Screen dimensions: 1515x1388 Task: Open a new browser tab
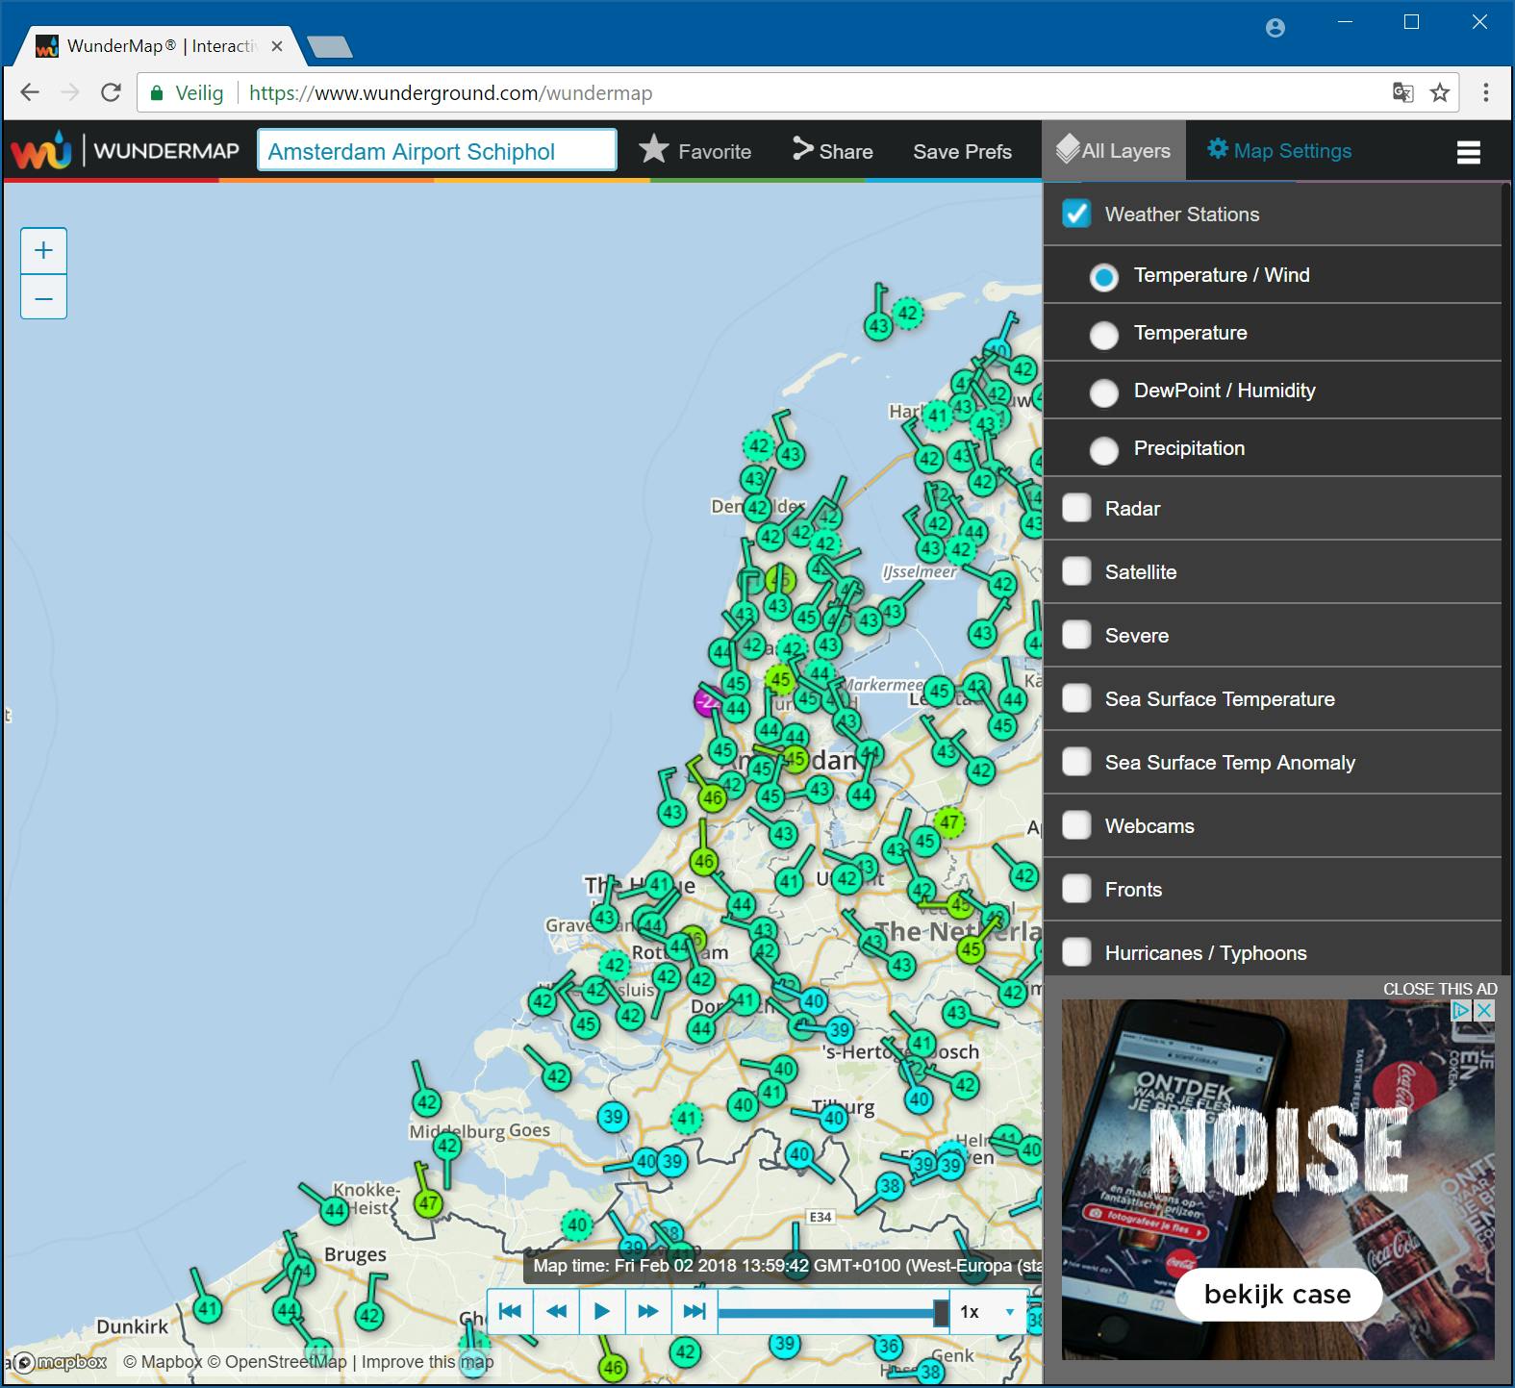[329, 46]
